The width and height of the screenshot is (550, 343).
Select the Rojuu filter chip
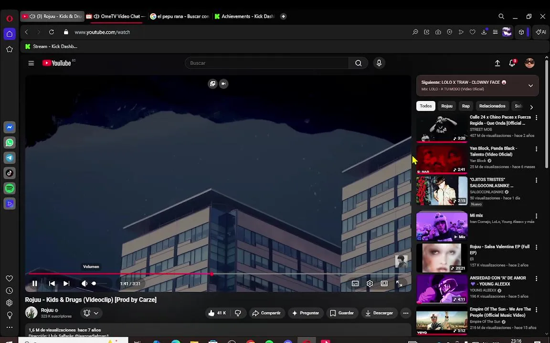(447, 106)
